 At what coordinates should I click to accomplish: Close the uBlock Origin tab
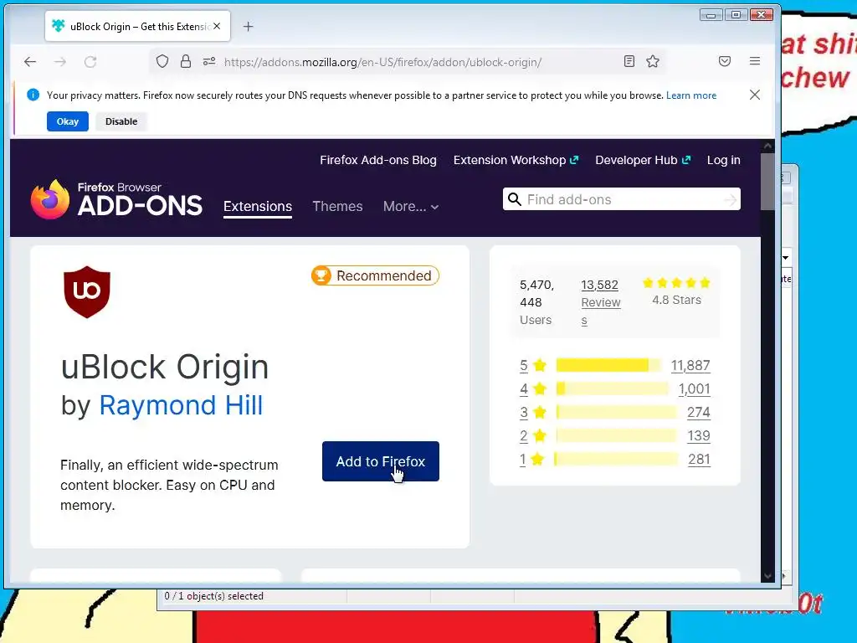(217, 26)
